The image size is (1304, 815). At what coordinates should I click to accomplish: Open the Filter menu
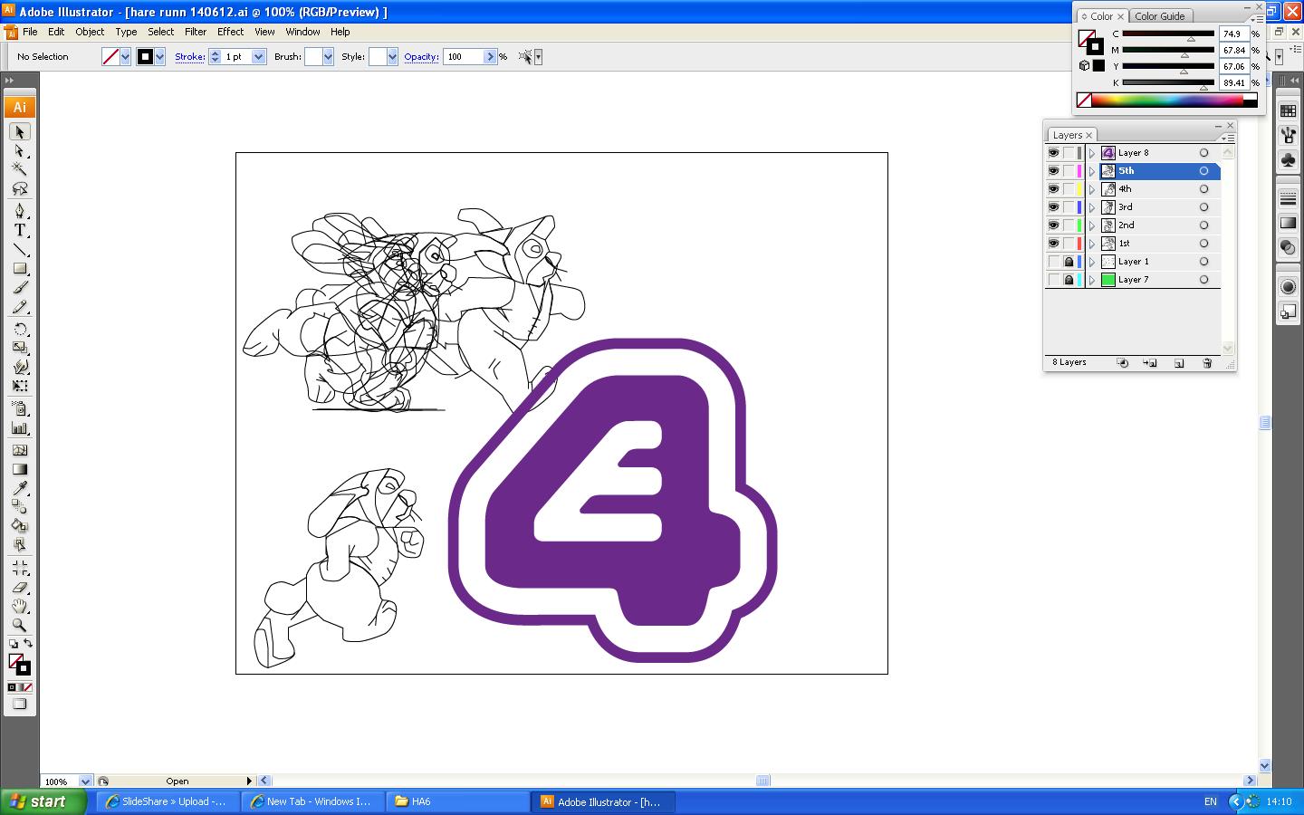(196, 32)
